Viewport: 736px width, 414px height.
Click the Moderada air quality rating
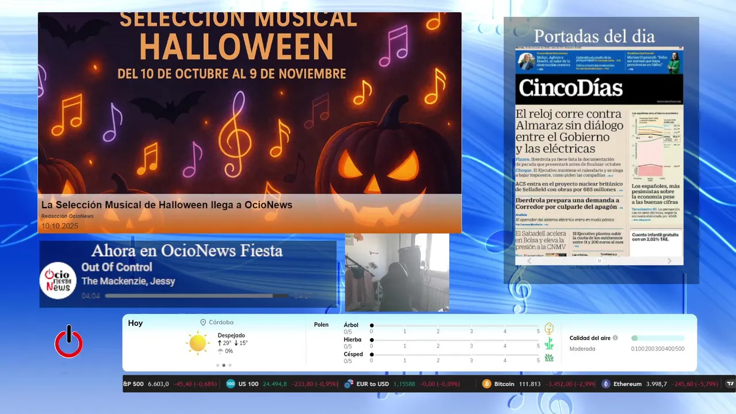coord(582,348)
